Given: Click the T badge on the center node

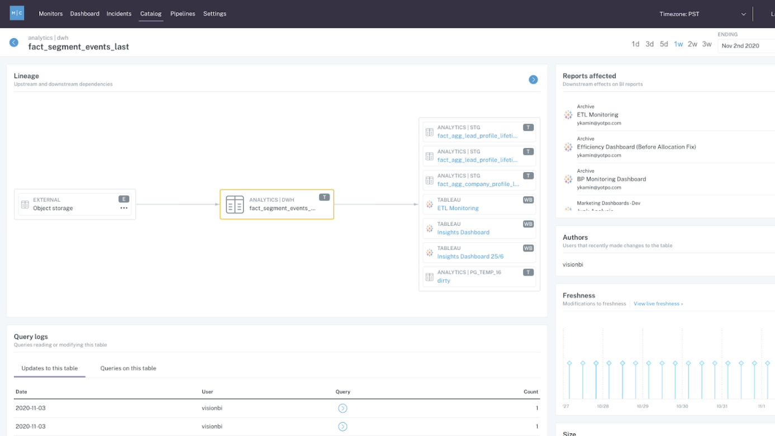Looking at the screenshot, I should pos(324,197).
